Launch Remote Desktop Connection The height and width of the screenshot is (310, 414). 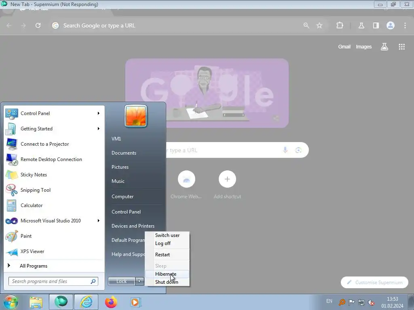pos(54,159)
